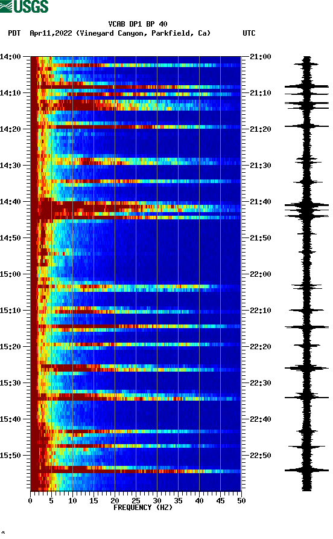Click the 21:10 UTC time label
This screenshot has width=333, height=539.
pyautogui.click(x=261, y=93)
